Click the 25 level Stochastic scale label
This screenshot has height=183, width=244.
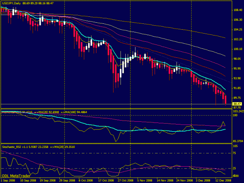coord(234,169)
